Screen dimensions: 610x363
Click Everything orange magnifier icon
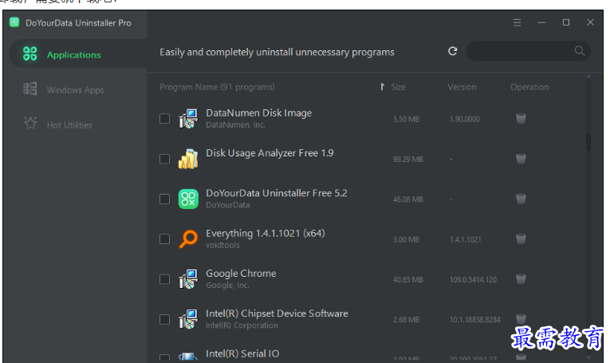[188, 239]
